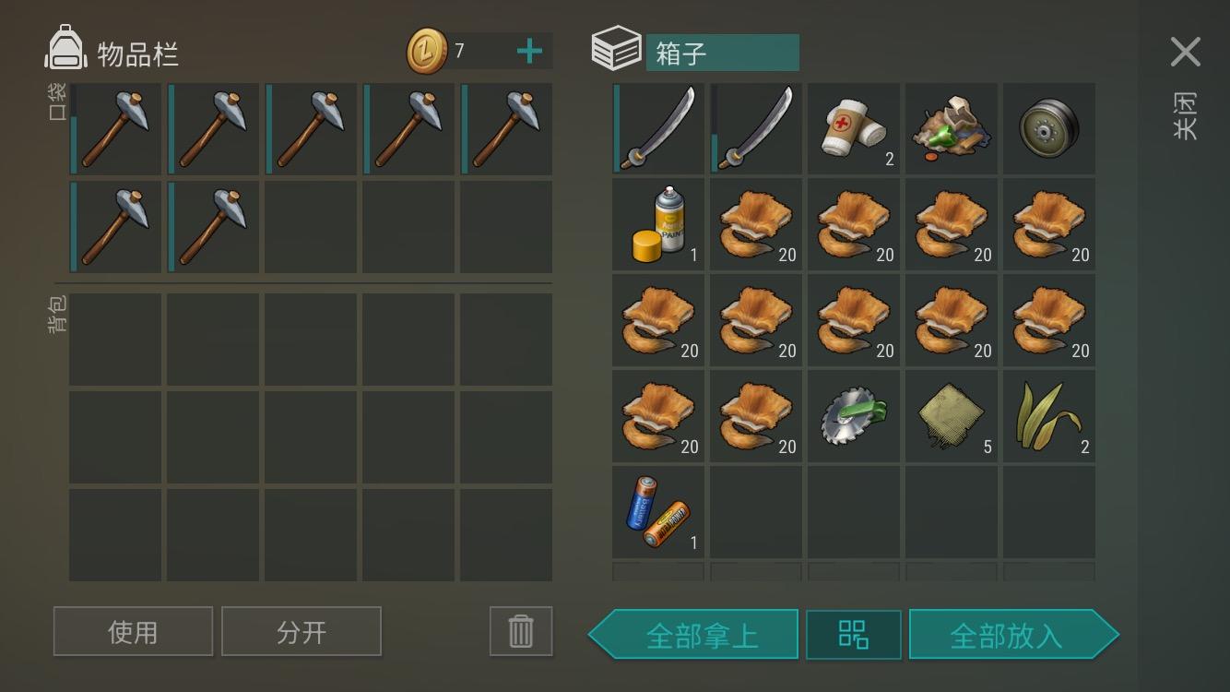Image resolution: width=1230 pixels, height=692 pixels.
Task: Pick the spray paint can item
Action: click(x=658, y=224)
